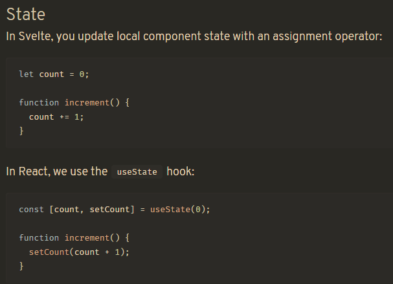Click the closing brace of the React code block
Image resolution: width=393 pixels, height=284 pixels.
click(x=21, y=266)
